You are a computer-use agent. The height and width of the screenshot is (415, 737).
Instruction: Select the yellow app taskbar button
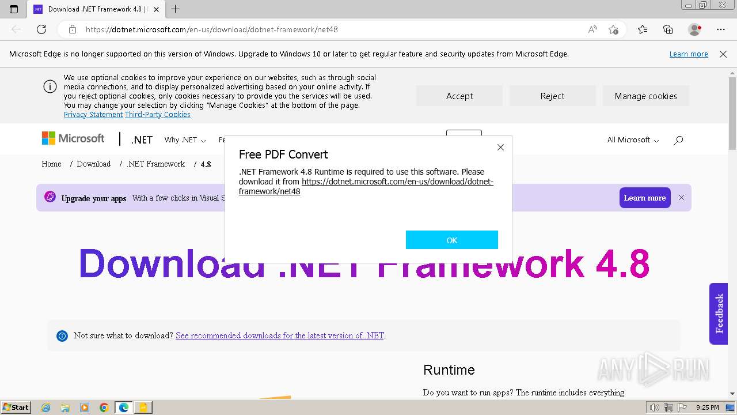pos(143,408)
